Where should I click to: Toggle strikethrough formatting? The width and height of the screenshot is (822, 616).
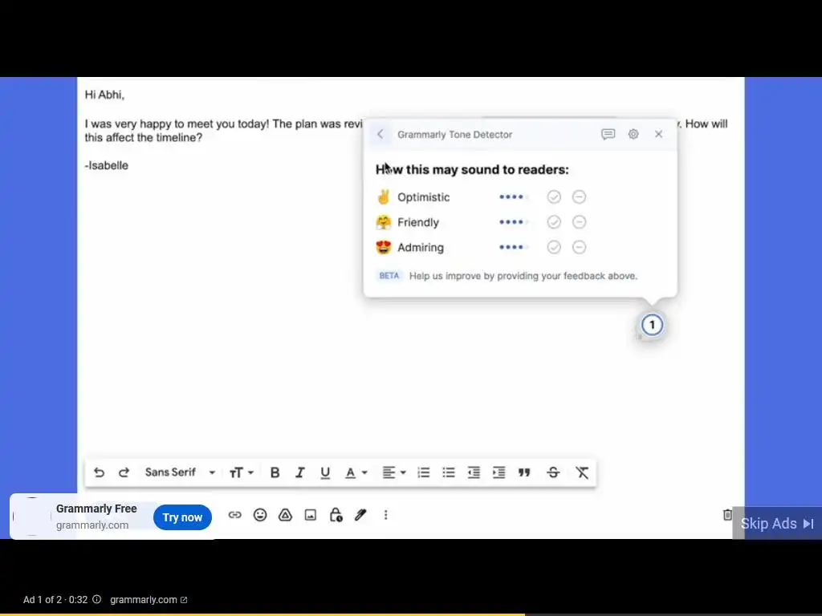click(553, 472)
